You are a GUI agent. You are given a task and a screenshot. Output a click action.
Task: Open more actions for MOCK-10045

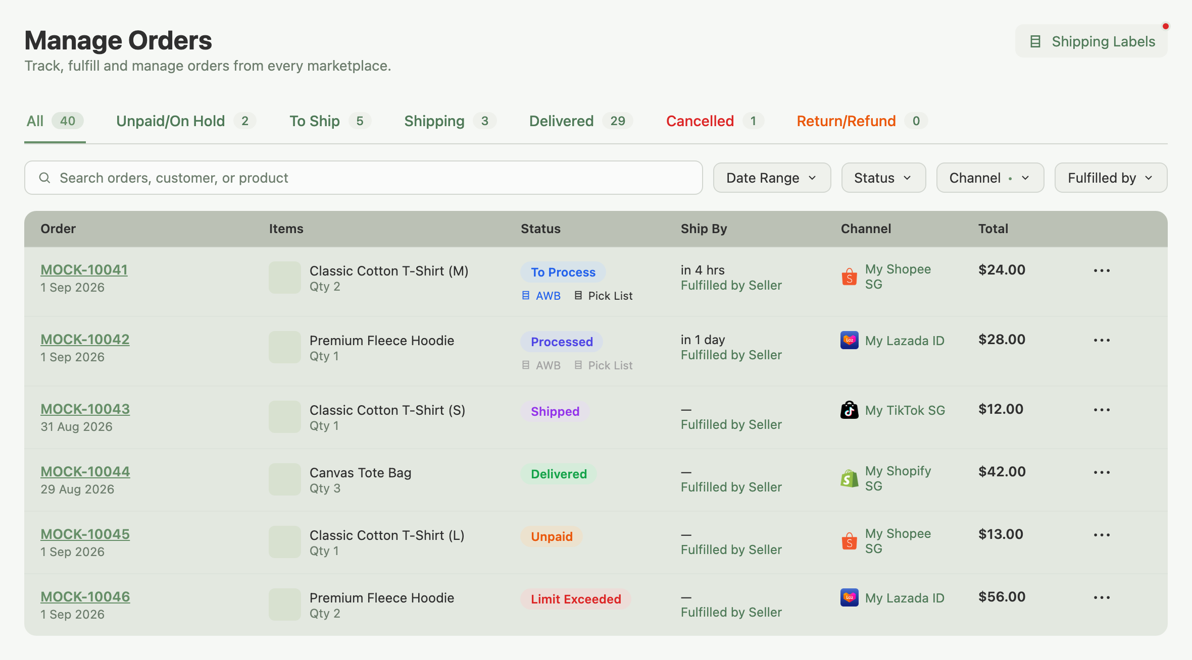pyautogui.click(x=1102, y=535)
